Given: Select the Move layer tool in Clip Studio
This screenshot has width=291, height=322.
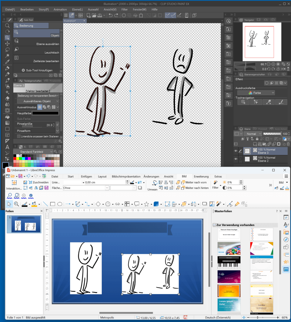Looking at the screenshot, I should tap(7, 44).
